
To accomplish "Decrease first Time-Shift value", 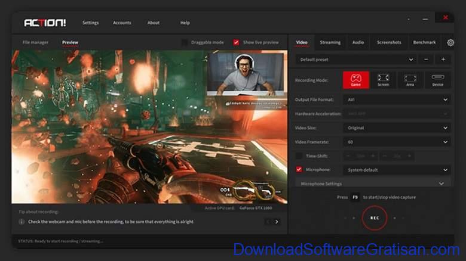I will coord(348,156).
